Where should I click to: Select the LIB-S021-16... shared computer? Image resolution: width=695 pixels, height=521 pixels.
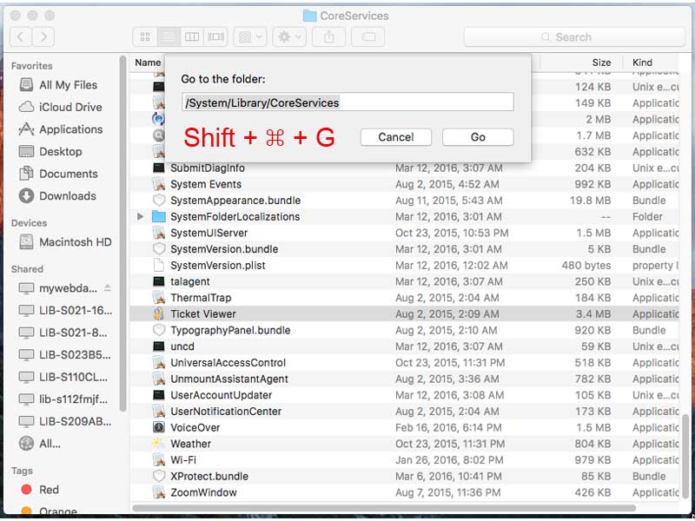click(x=66, y=311)
